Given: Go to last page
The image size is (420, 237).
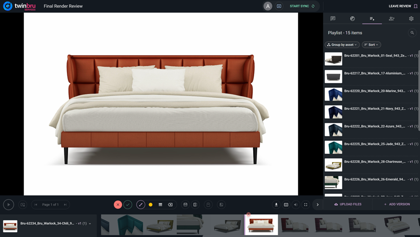Looking at the screenshot, I should [65, 205].
